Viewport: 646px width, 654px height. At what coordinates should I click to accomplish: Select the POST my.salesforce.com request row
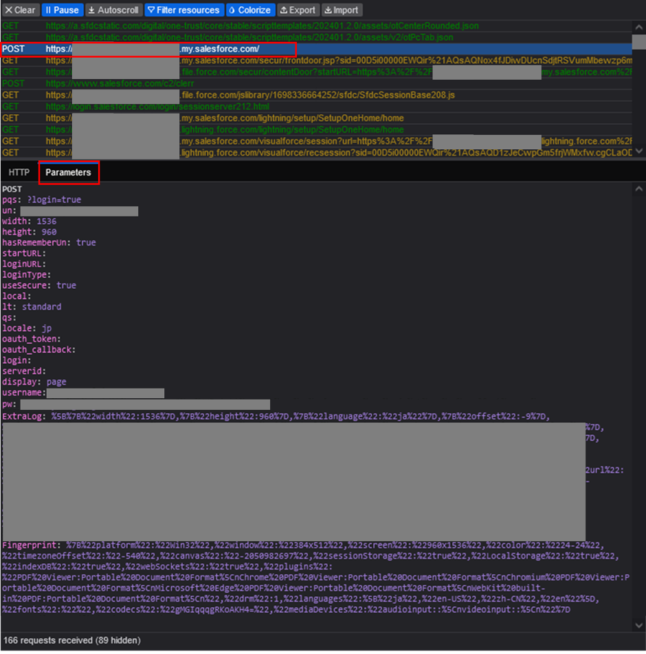tap(317, 49)
